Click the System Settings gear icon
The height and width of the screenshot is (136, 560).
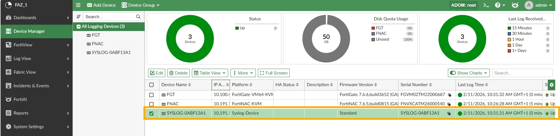(8, 127)
